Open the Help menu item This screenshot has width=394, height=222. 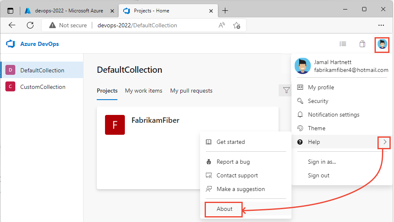(x=342, y=142)
